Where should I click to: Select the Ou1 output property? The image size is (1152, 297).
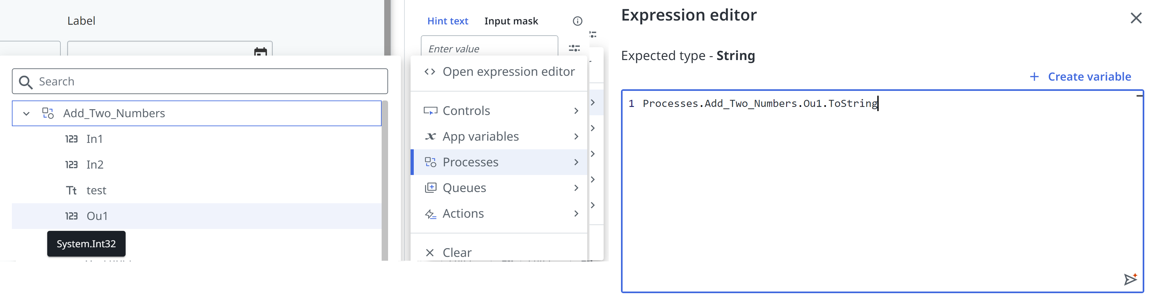click(x=97, y=216)
